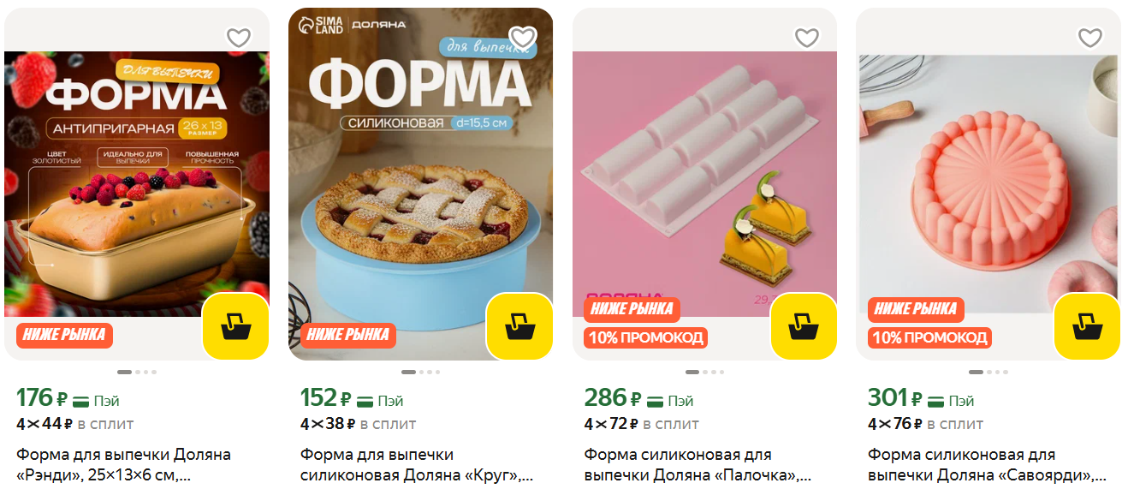Click the 10% ПРОМОКОД badge on «Палочка»
This screenshot has height=489, width=1122.
tap(646, 337)
